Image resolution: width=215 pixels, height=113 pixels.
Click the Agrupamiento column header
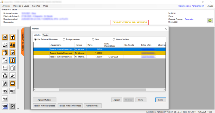[x=62, y=45]
